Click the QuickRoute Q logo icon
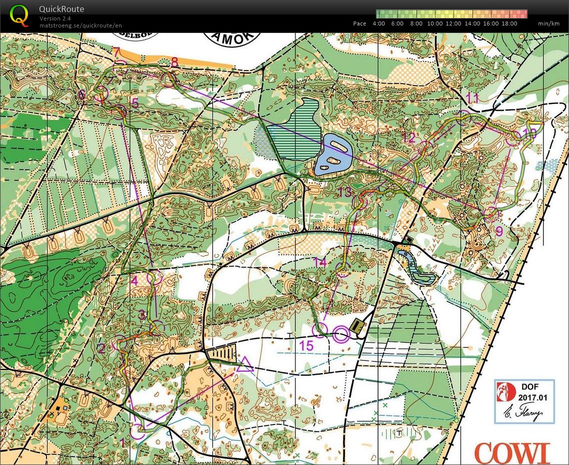 click(x=19, y=16)
